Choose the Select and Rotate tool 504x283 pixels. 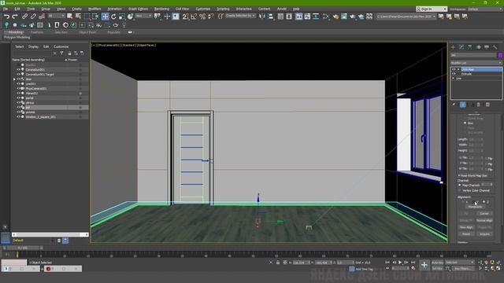click(x=113, y=17)
